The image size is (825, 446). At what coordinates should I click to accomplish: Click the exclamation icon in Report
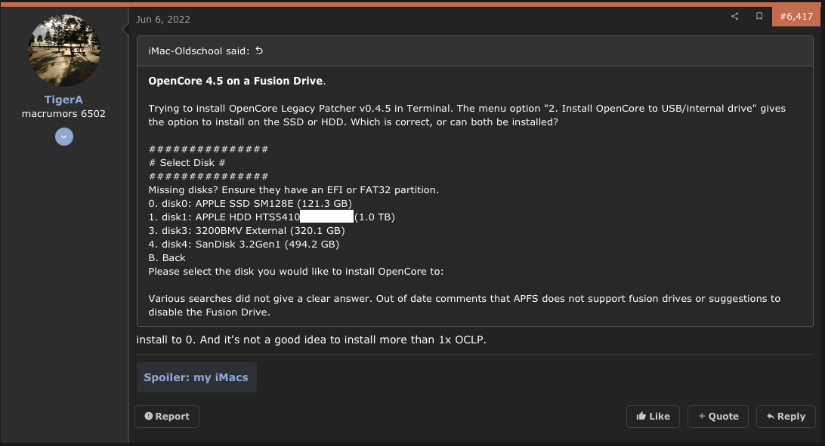point(149,416)
